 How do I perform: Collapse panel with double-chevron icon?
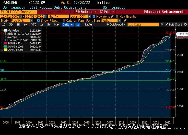pos(162,24)
